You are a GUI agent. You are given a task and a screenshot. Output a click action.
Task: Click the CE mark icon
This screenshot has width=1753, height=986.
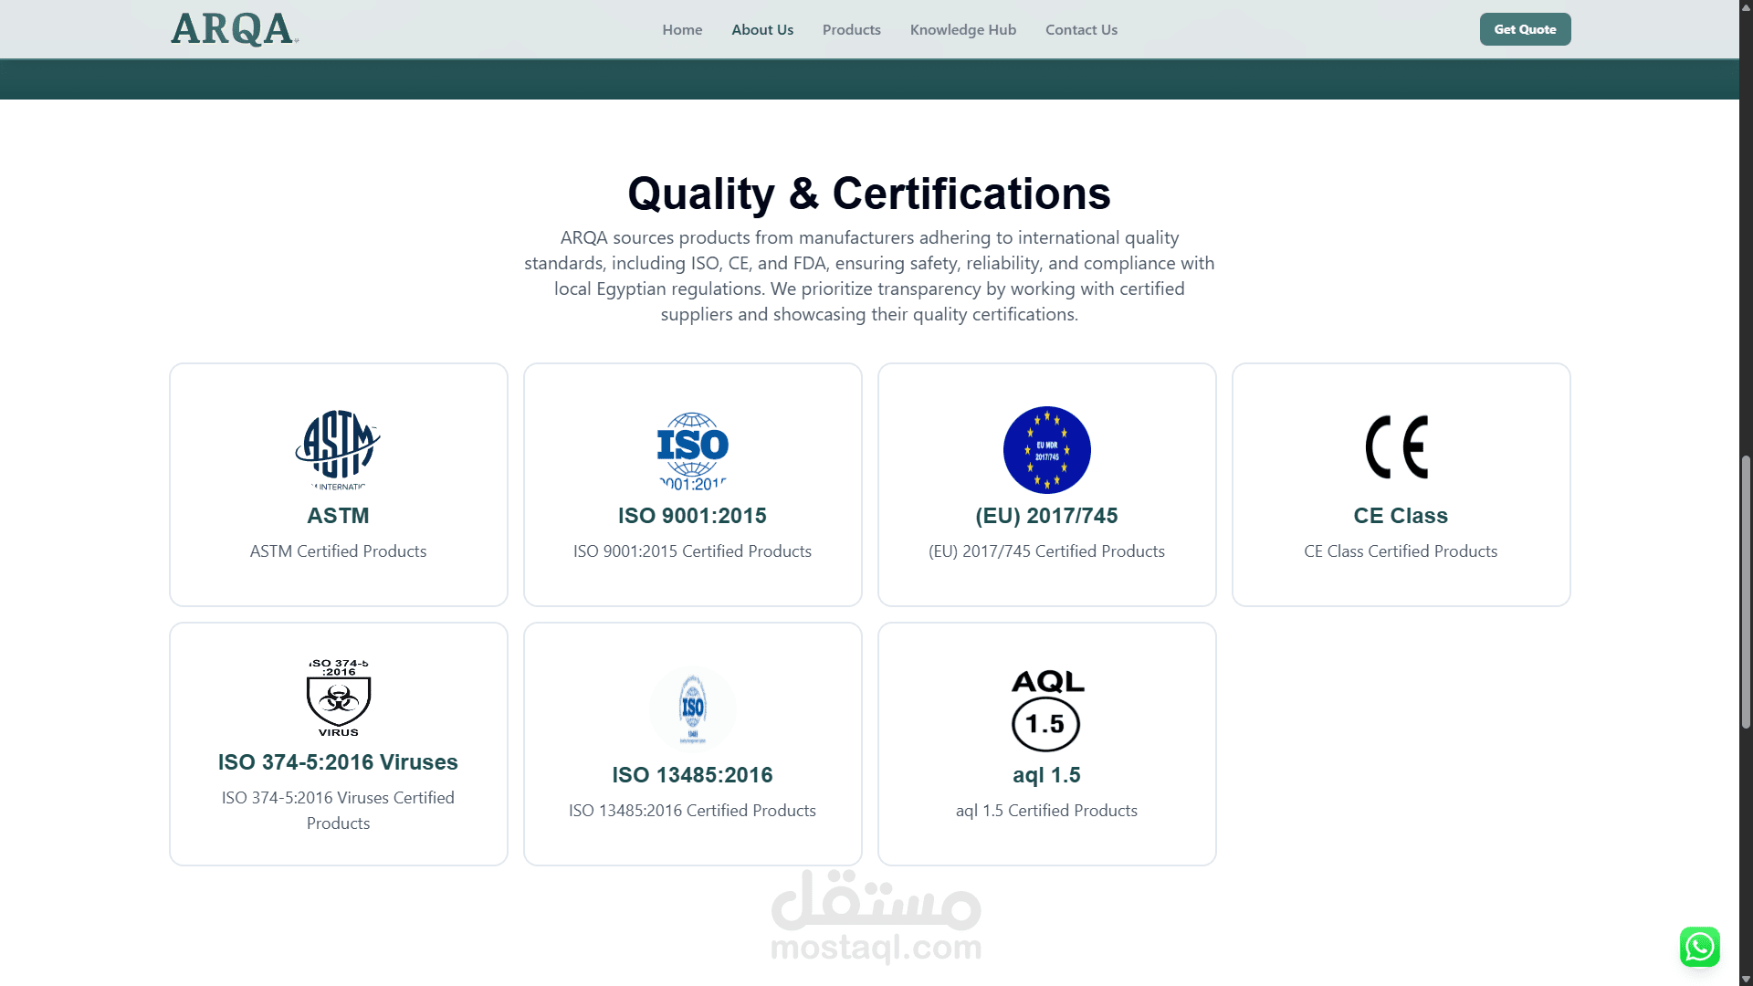click(1398, 447)
